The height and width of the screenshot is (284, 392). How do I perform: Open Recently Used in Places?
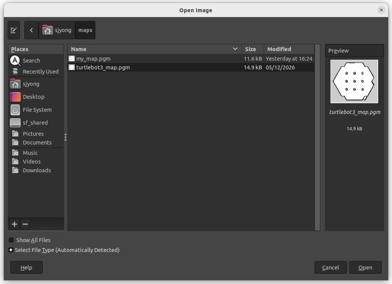click(x=36, y=72)
